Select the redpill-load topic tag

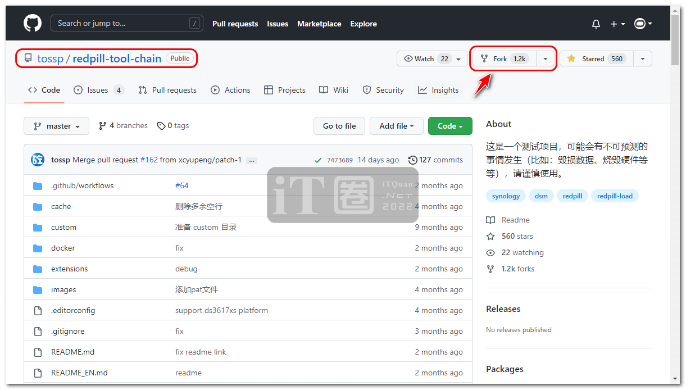click(615, 196)
